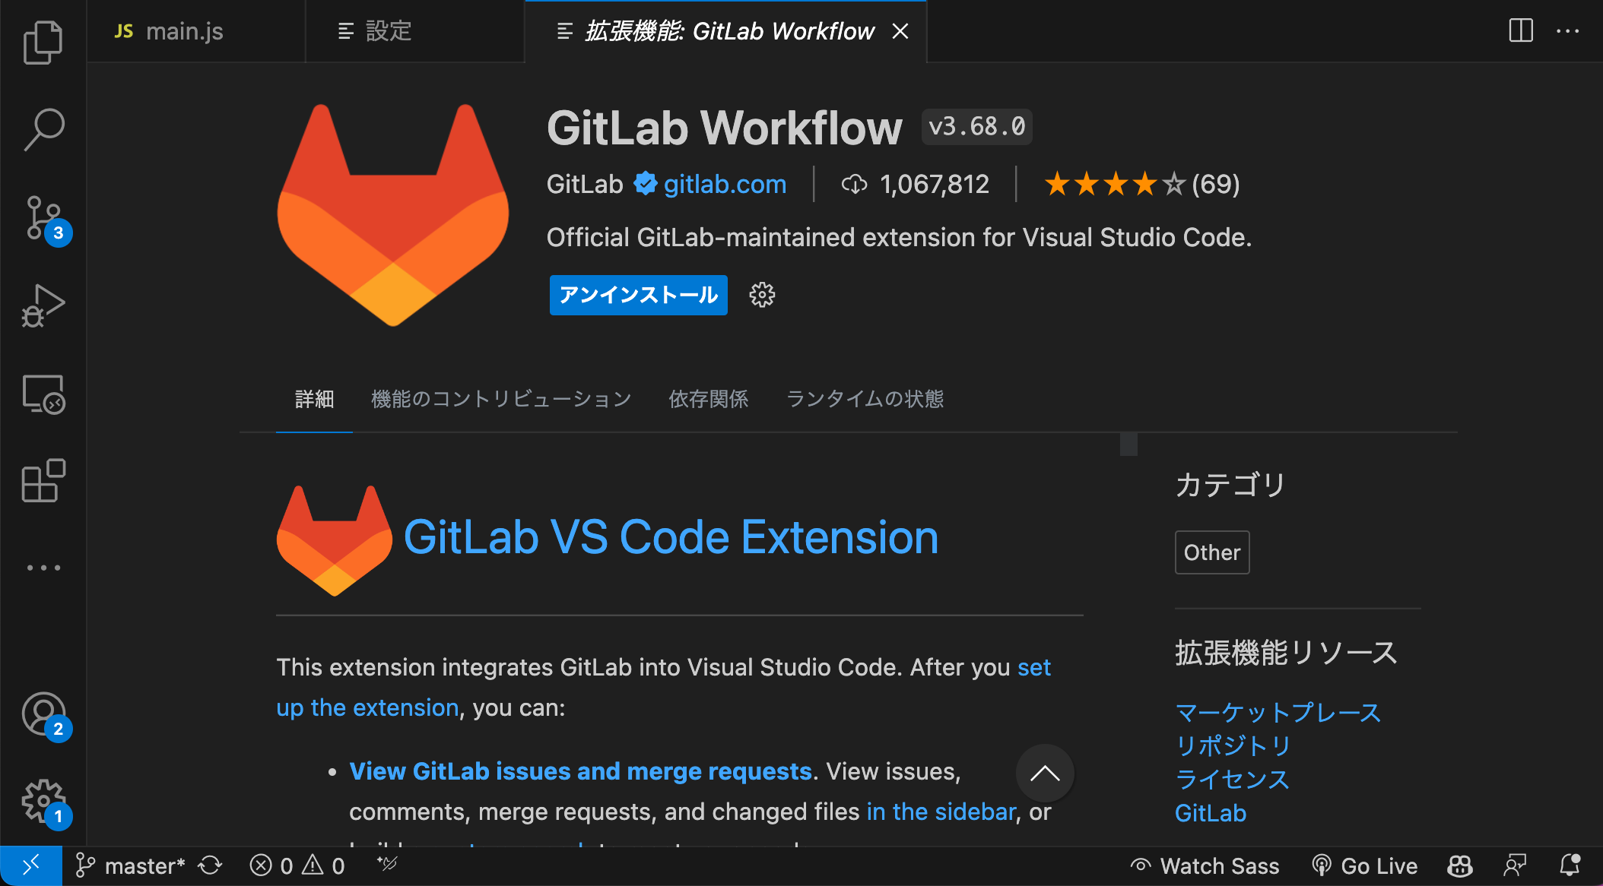This screenshot has width=1603, height=886.
Task: Open the Accounts icon with badge 2
Action: [x=43, y=715]
